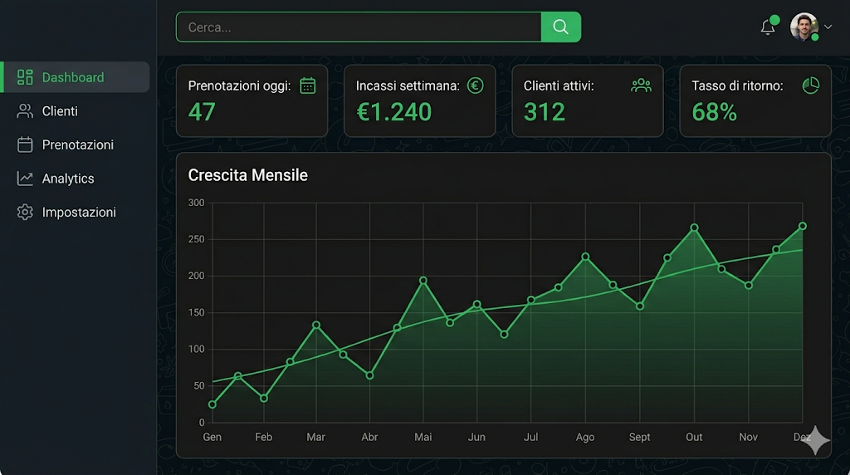Click the Out peak data point

(x=695, y=228)
